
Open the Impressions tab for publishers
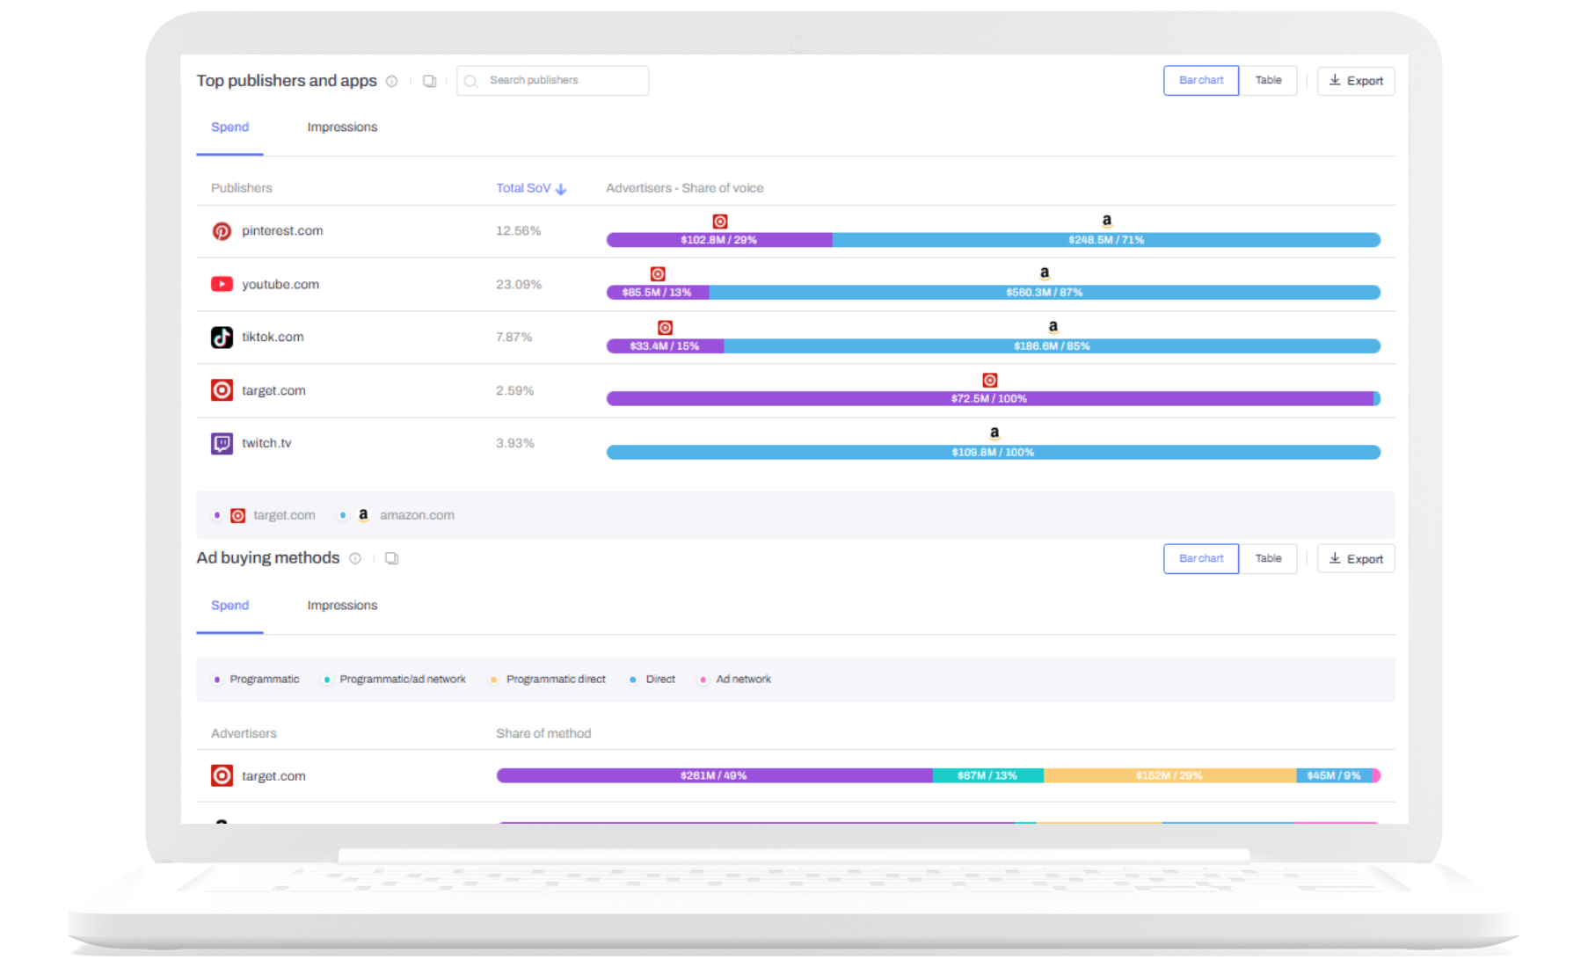(341, 127)
